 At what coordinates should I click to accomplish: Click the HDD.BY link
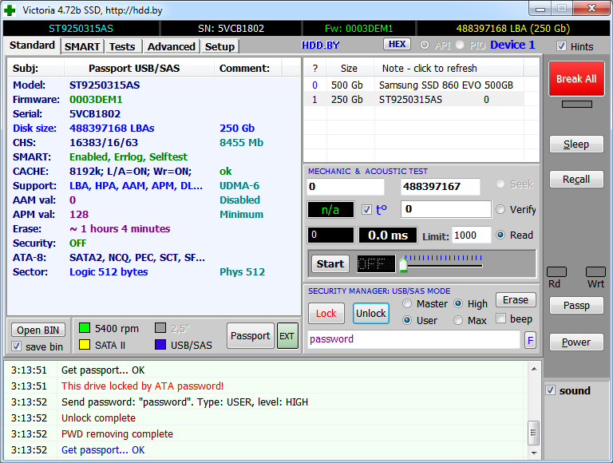[320, 46]
